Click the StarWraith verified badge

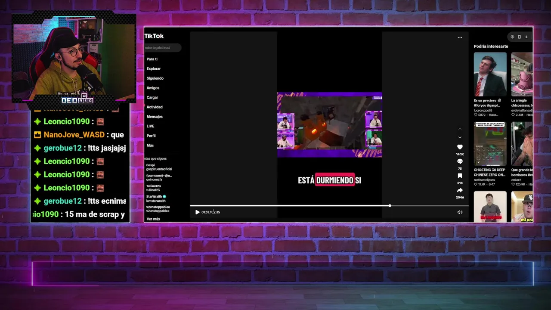point(164,196)
